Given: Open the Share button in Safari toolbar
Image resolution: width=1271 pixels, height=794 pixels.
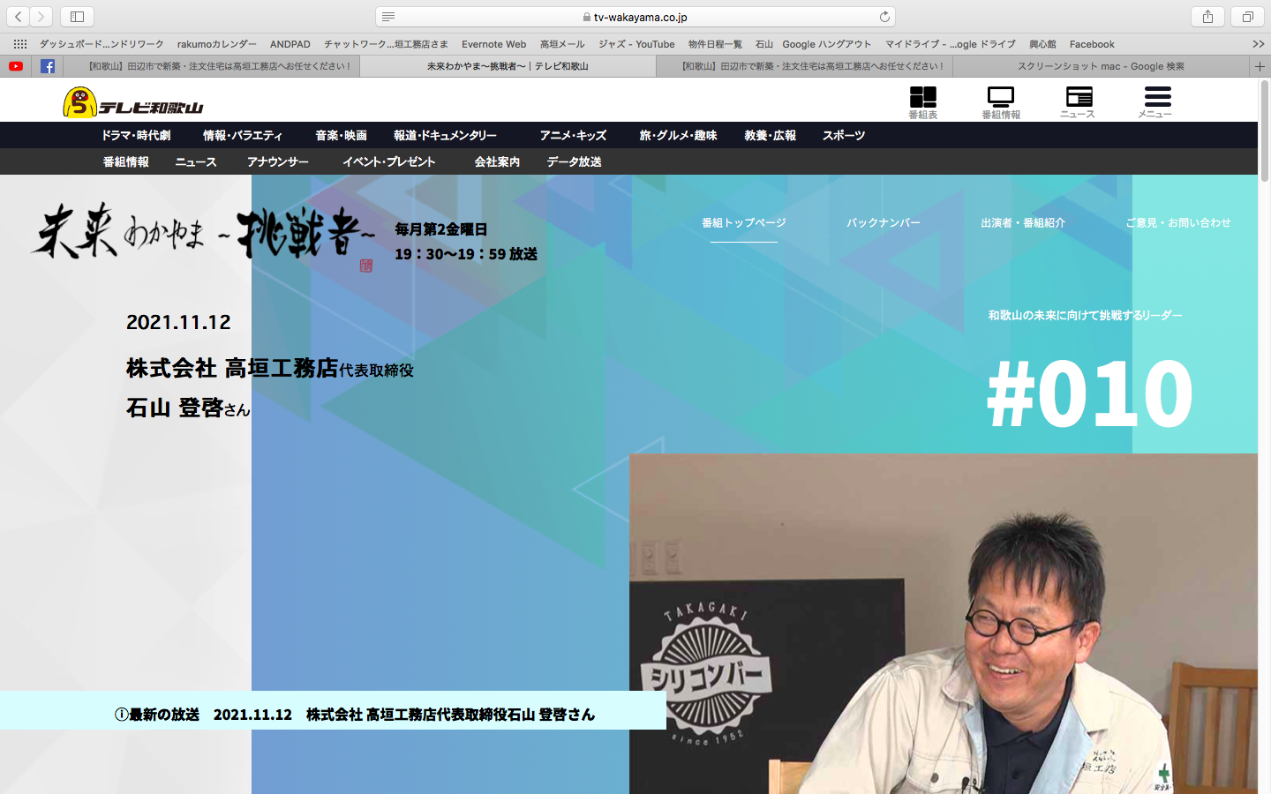Looking at the screenshot, I should click(x=1207, y=17).
